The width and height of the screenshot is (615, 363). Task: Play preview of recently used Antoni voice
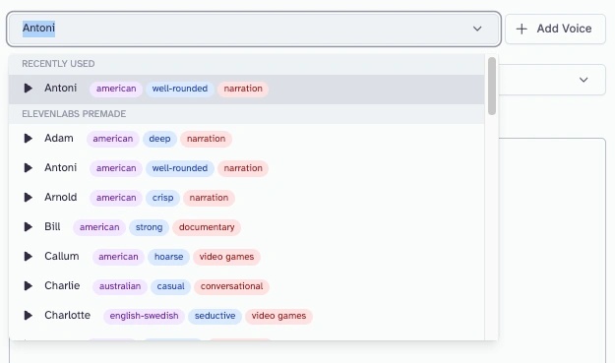point(28,89)
